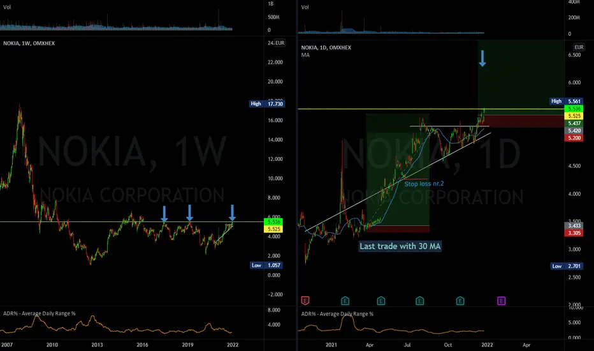Select the NOKIA, 1D, OMXHEX chart title
The width and height of the screenshot is (594, 351).
tap(326, 47)
